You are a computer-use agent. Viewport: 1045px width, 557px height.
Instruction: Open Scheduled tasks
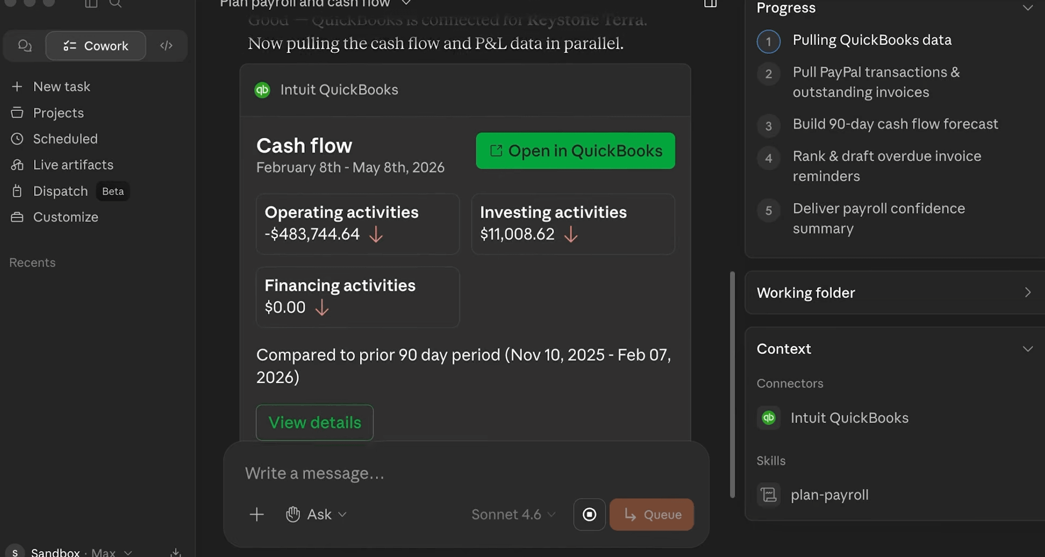[x=65, y=139]
